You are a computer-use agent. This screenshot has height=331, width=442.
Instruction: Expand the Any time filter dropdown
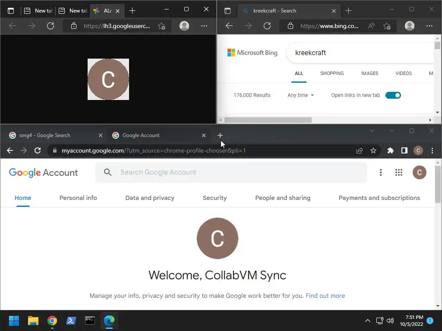[300, 95]
